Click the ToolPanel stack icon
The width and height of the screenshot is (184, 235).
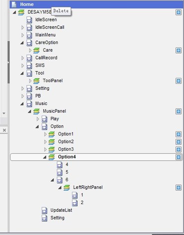tap(36, 81)
